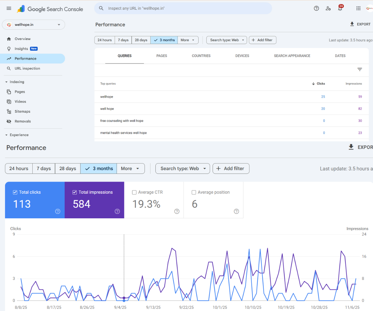Toggle the Total clicks checkbox
The image size is (373, 311).
[15, 192]
